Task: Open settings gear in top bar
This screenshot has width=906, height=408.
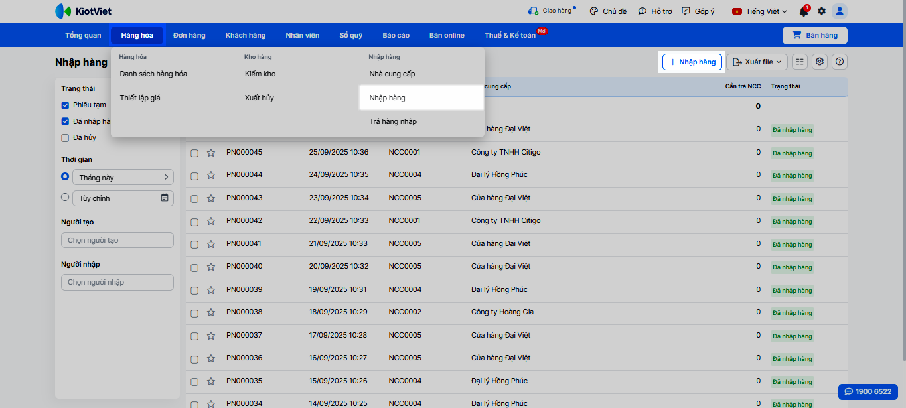Action: coord(822,11)
